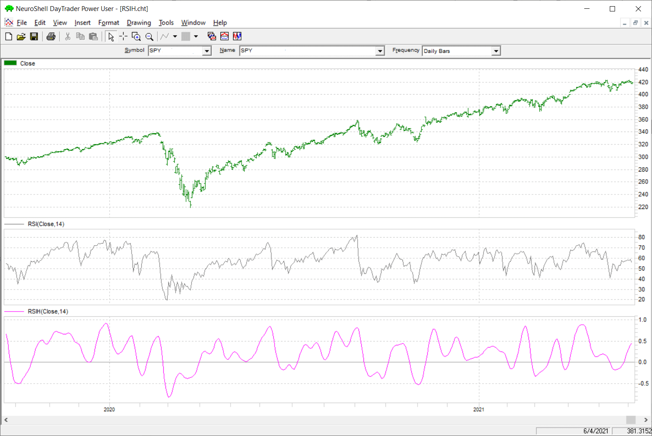Viewport: 652px width, 436px height.
Task: Open the Help menu
Action: click(220, 23)
